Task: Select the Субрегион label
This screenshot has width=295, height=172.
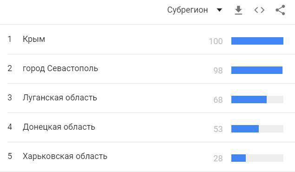Action: [187, 10]
